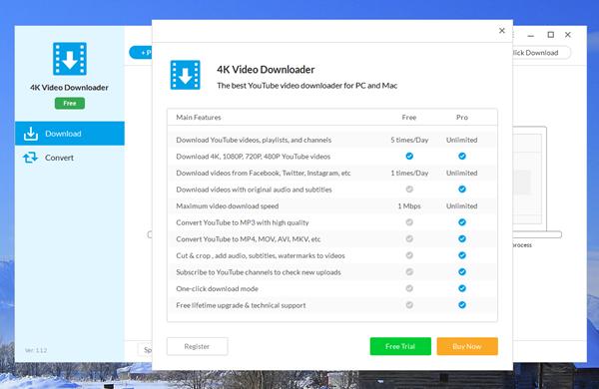
Task: Open the Download section
Action: click(70, 134)
